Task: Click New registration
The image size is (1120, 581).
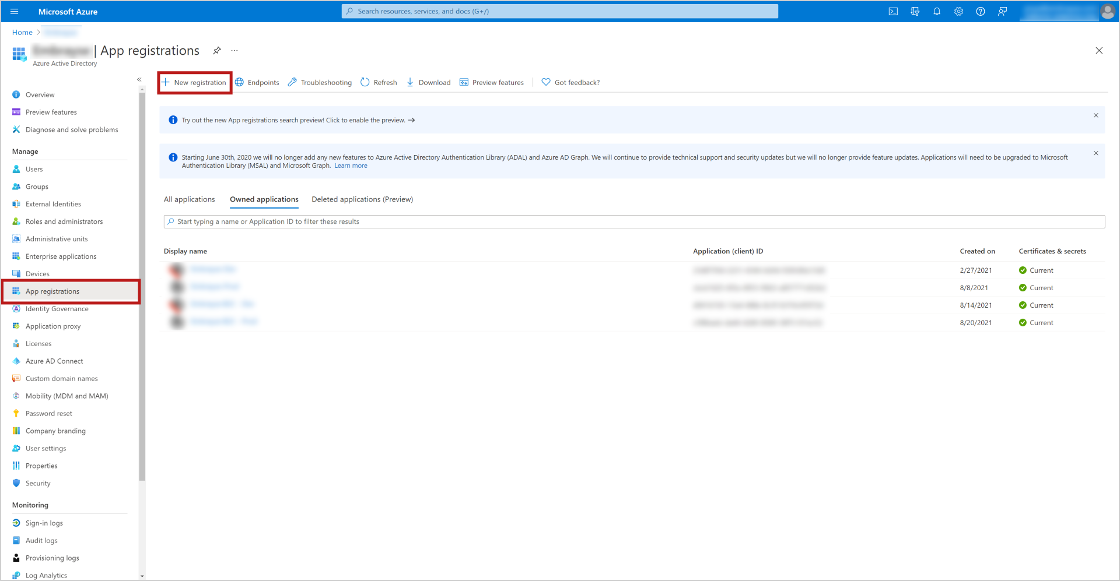Action: pos(195,82)
